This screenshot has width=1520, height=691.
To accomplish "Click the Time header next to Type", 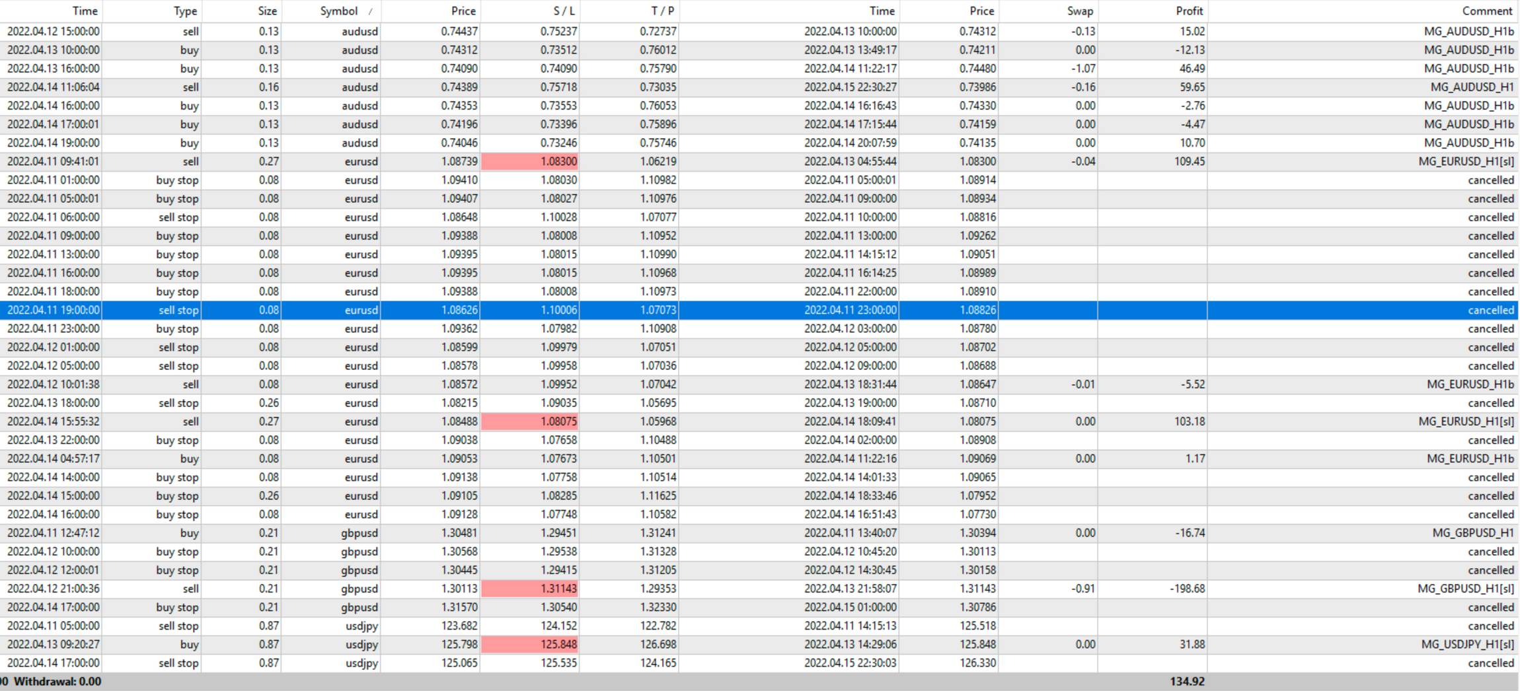I will (x=85, y=11).
